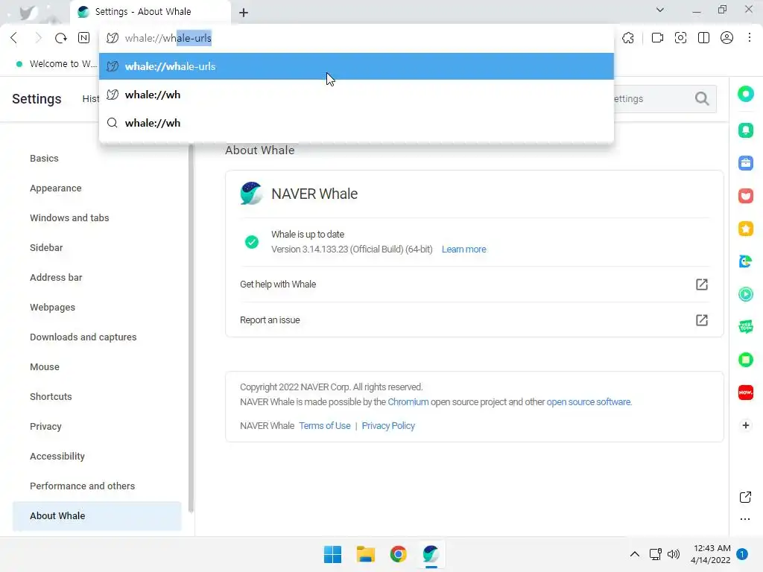Open the extensions puzzle icon

pyautogui.click(x=628, y=38)
